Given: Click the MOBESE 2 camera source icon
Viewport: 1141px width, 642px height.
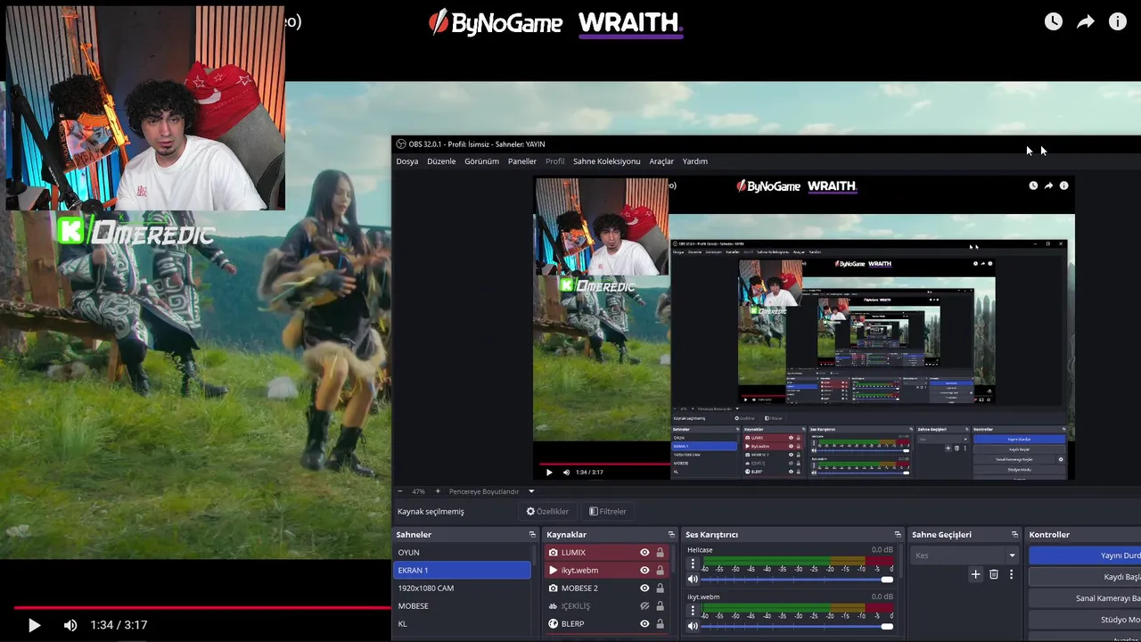Looking at the screenshot, I should pos(553,588).
